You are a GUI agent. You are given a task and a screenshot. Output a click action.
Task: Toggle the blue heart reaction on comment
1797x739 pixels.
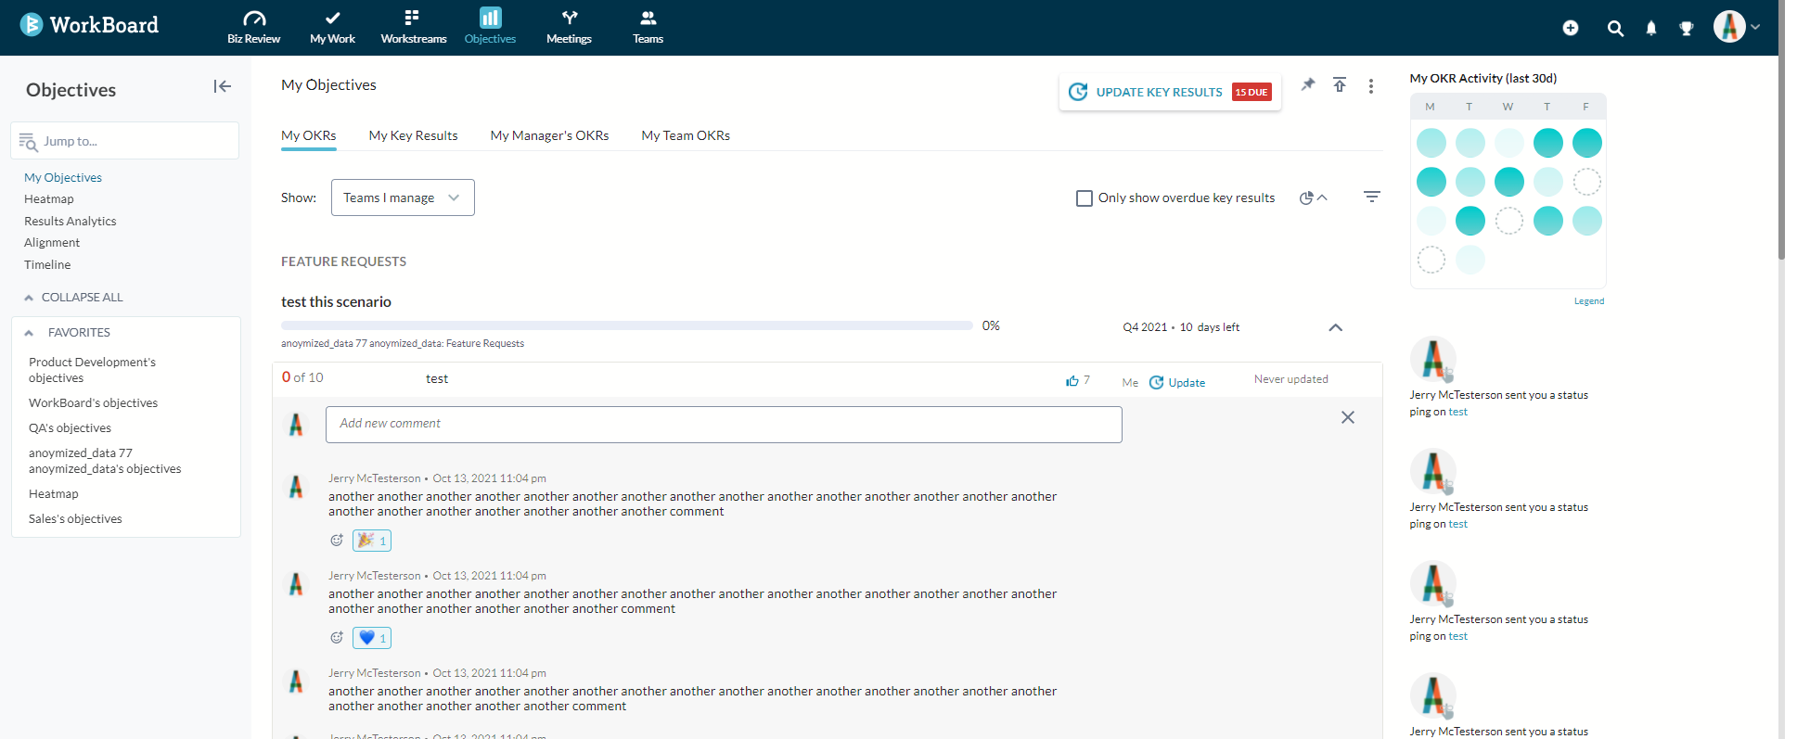(x=372, y=638)
